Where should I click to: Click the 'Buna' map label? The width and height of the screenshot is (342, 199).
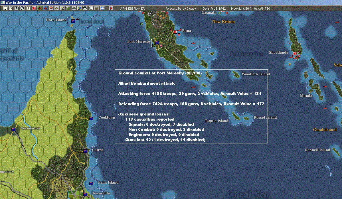coord(187,31)
